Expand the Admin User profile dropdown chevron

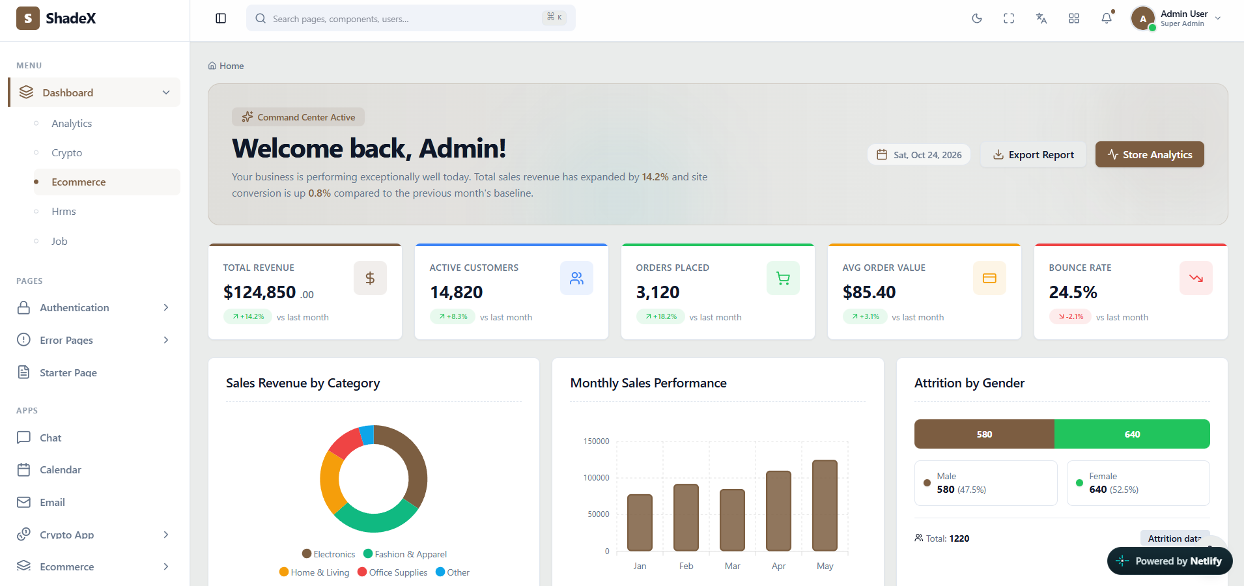tap(1218, 18)
